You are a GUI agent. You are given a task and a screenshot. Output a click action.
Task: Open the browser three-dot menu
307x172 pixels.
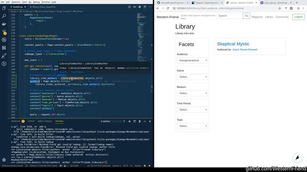[304, 9]
